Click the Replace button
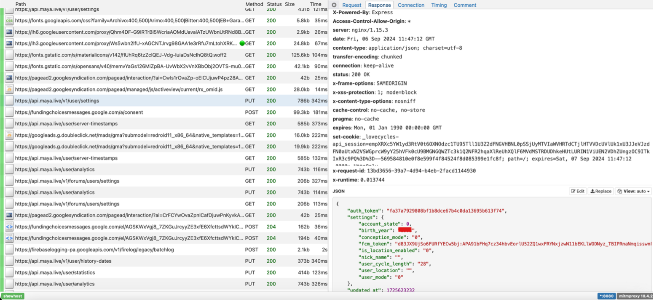Image resolution: width=654 pixels, height=301 pixels. click(601, 191)
